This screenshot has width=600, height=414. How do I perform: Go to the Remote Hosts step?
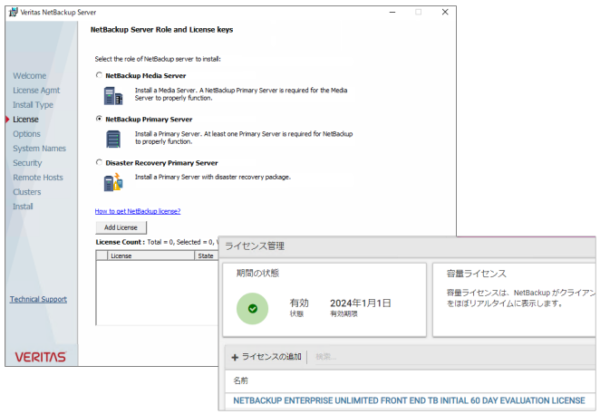38,178
